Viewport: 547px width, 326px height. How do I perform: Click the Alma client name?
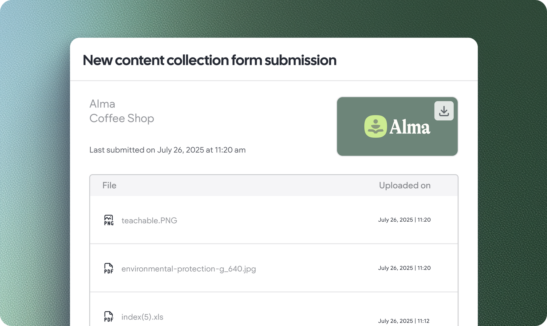coord(102,104)
